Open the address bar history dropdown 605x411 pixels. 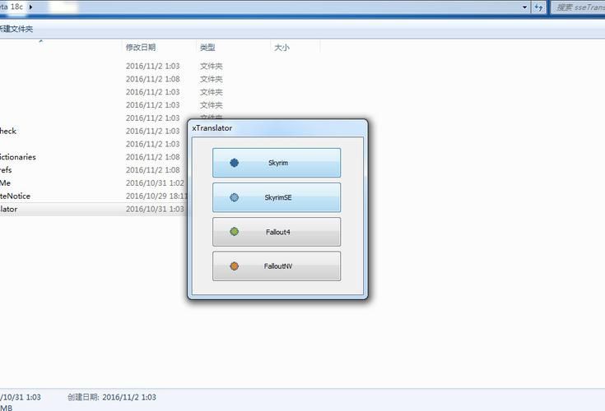pyautogui.click(x=525, y=7)
